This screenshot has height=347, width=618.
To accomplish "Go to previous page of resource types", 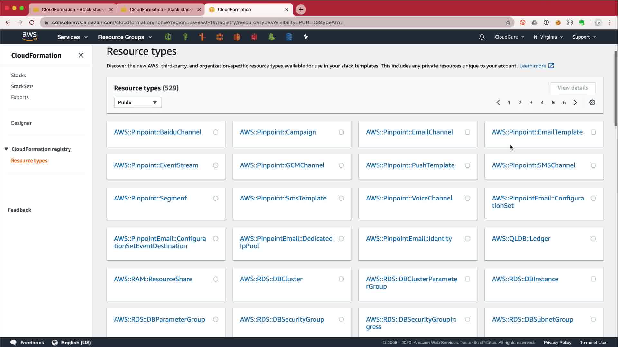I will (498, 102).
